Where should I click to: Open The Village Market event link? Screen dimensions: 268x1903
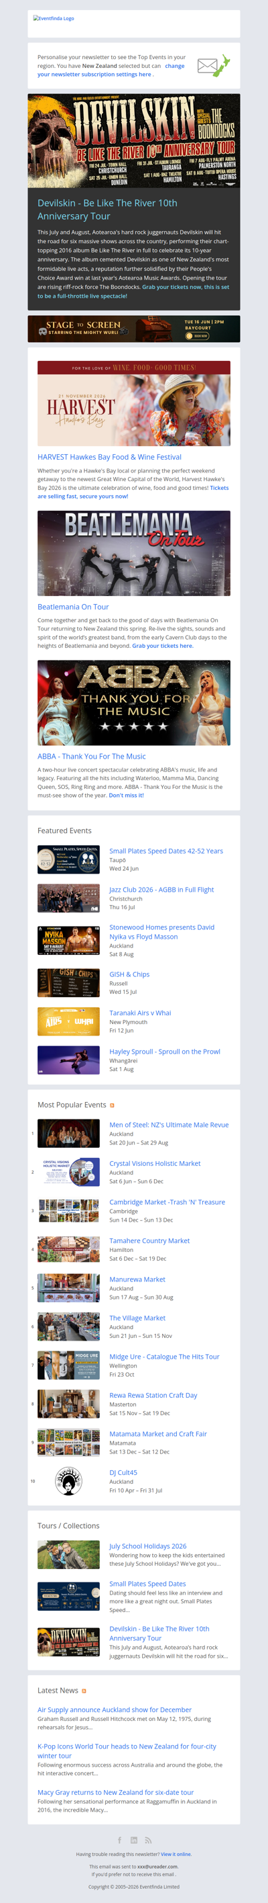(137, 1318)
